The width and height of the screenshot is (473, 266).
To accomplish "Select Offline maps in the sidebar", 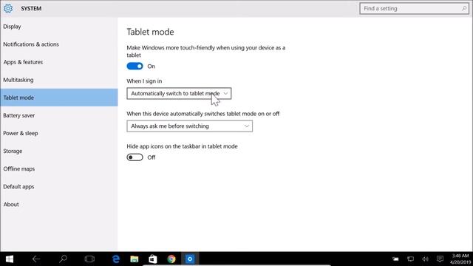I will point(59,169).
